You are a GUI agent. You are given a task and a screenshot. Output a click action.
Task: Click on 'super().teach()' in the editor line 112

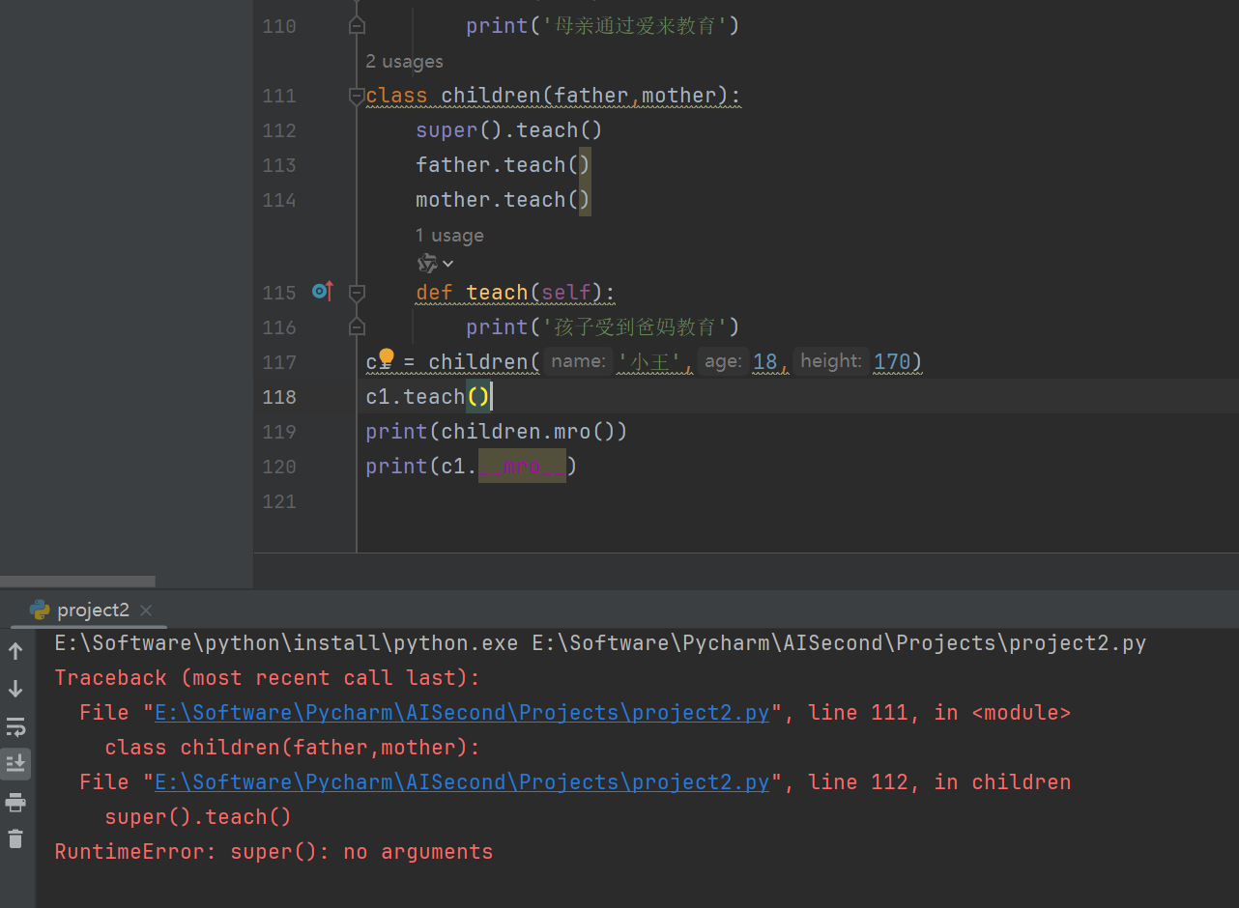509,130
